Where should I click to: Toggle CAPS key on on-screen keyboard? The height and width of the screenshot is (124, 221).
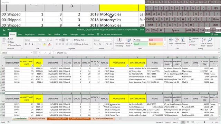pyautogui.click(x=150, y=19)
